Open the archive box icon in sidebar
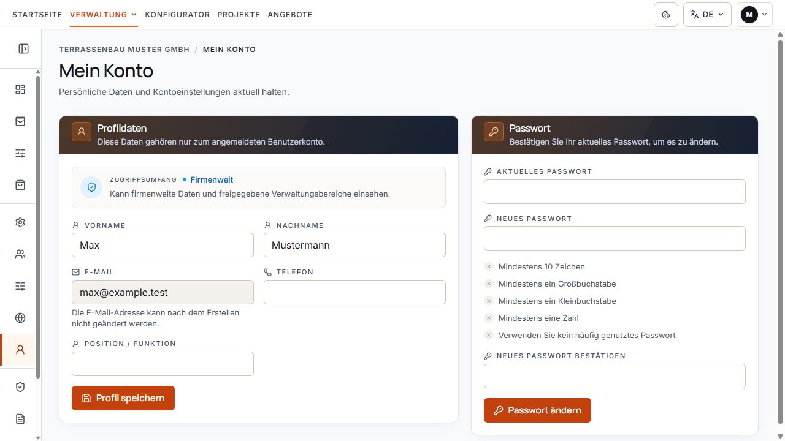The image size is (785, 441). (x=20, y=121)
